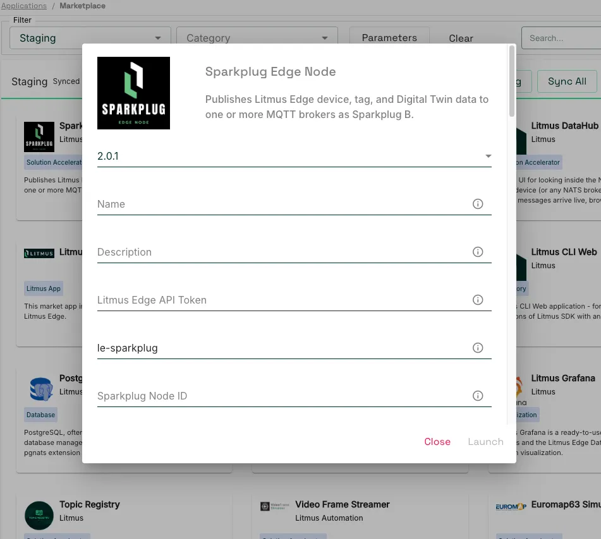Click the PostgreSQL elephant database icon
Screen dimensions: 601x539
click(41, 389)
